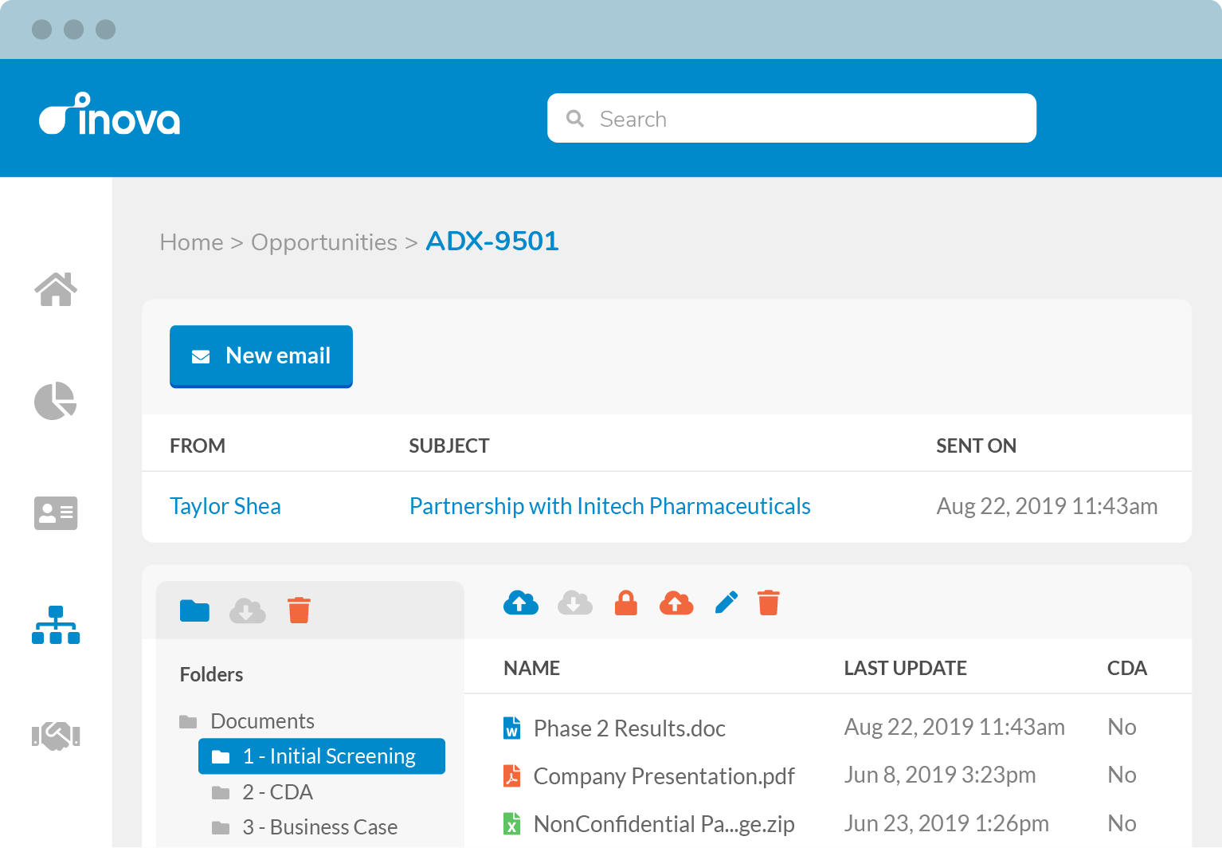Image resolution: width=1222 pixels, height=848 pixels.
Task: Click the icon beside NonConfidential Pa...ge.zip
Action: (512, 823)
